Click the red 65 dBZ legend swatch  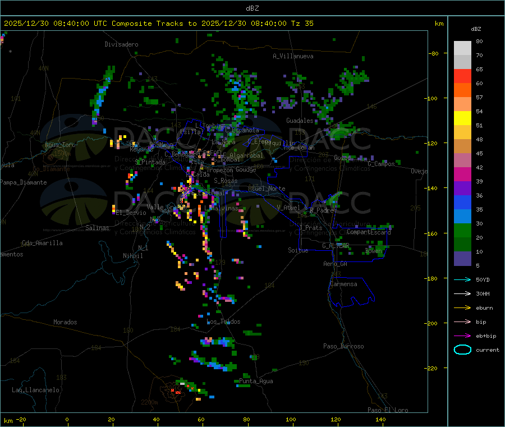pyautogui.click(x=462, y=76)
